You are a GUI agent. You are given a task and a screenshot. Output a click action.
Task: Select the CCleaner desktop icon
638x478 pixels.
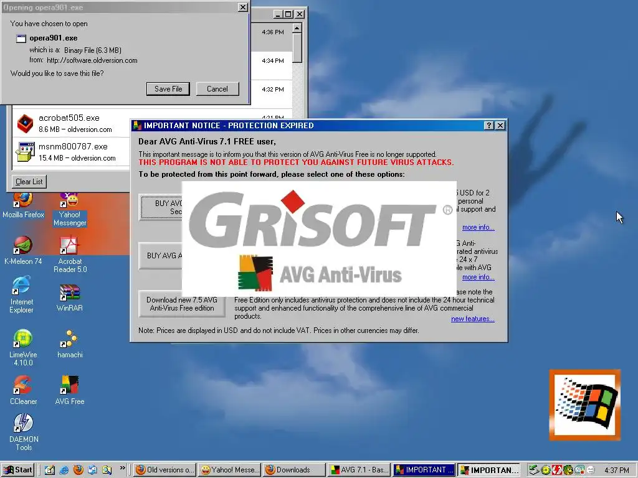click(x=23, y=390)
